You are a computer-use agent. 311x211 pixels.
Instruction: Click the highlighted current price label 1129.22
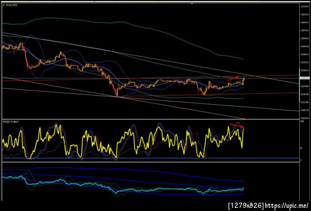click(304, 78)
